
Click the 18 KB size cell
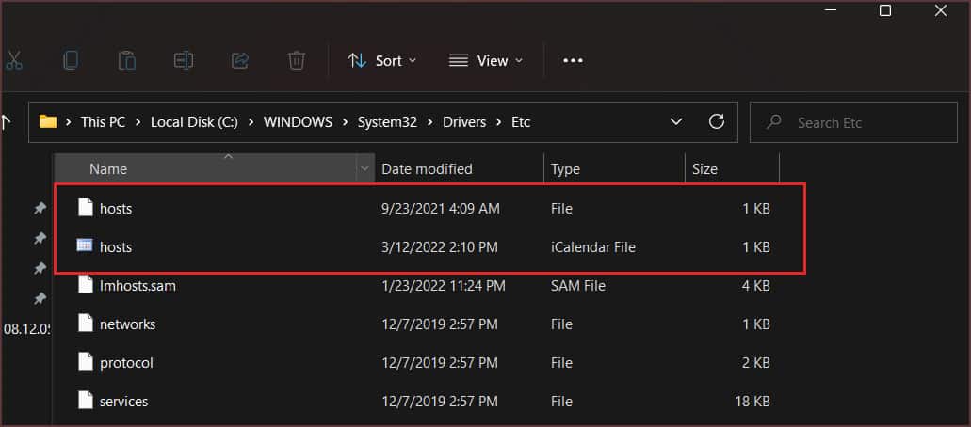753,402
